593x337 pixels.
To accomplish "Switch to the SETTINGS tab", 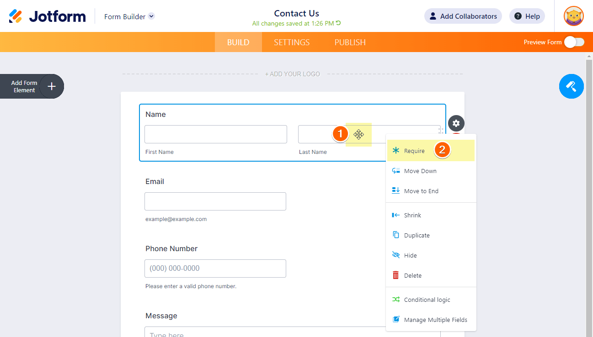I will tap(292, 42).
